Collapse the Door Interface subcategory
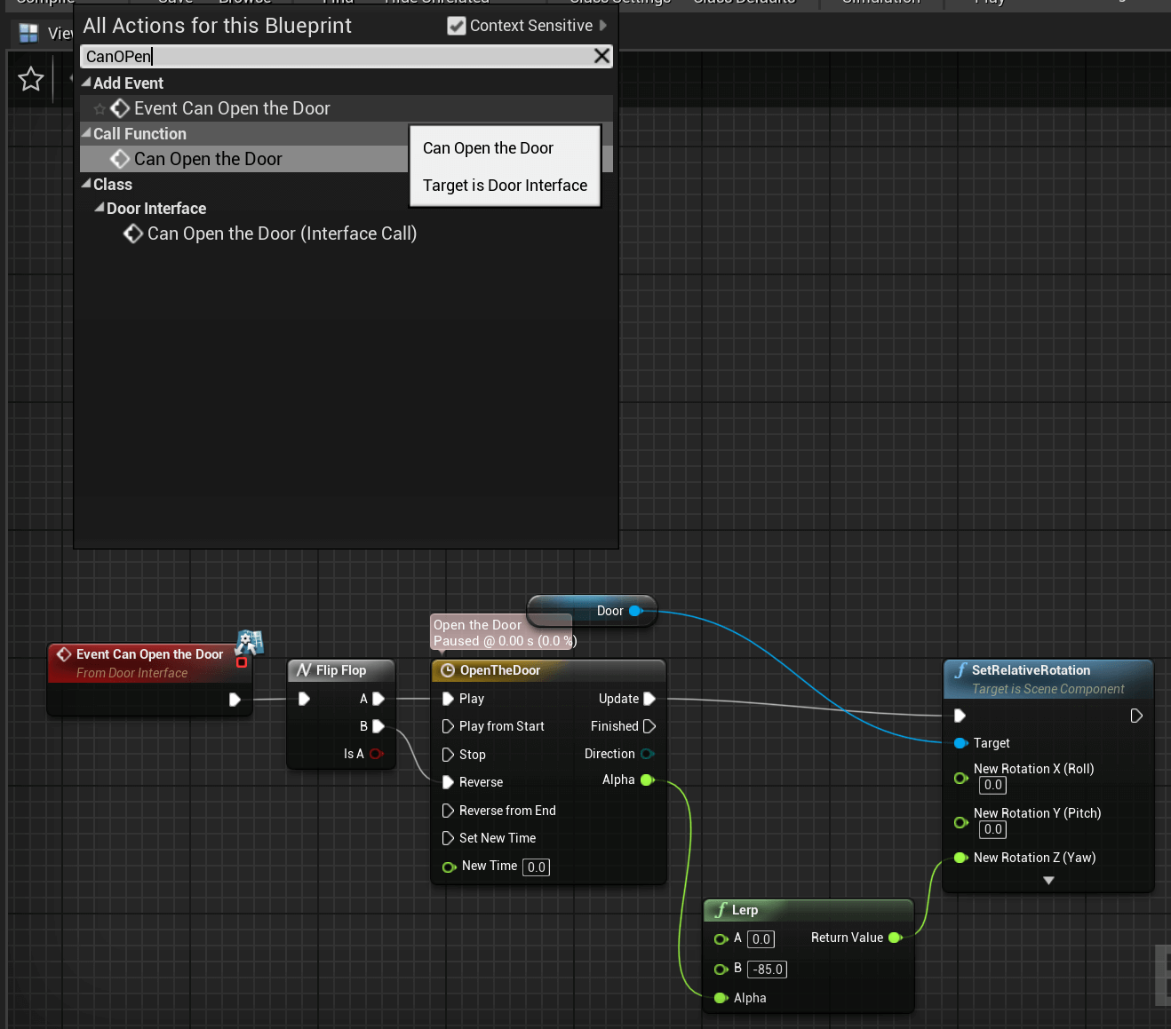 [x=100, y=208]
